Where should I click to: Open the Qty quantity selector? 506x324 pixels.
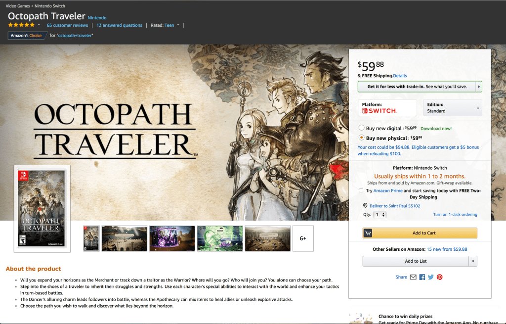pyautogui.click(x=379, y=215)
